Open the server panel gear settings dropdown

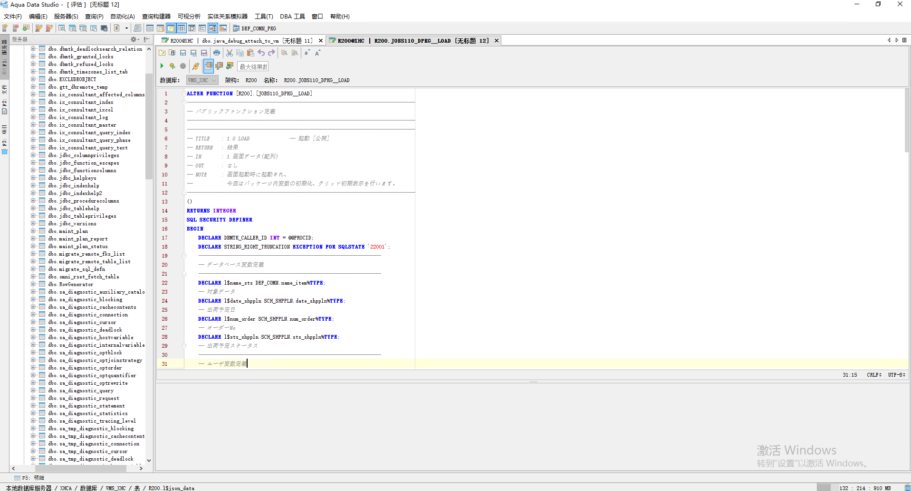point(135,39)
